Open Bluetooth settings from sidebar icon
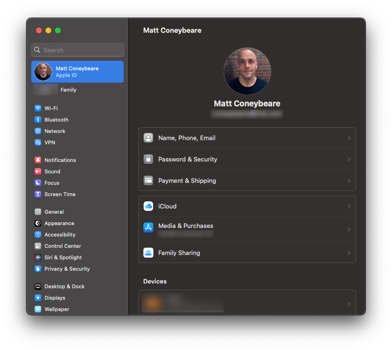The width and height of the screenshot is (392, 350). 38,120
